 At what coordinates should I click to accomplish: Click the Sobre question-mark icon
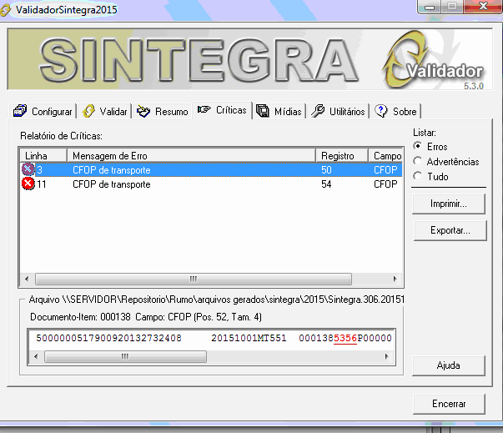tap(381, 111)
